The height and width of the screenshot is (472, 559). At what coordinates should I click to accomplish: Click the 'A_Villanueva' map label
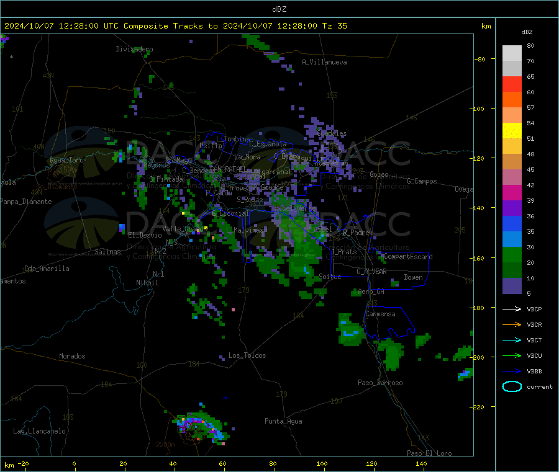(324, 62)
